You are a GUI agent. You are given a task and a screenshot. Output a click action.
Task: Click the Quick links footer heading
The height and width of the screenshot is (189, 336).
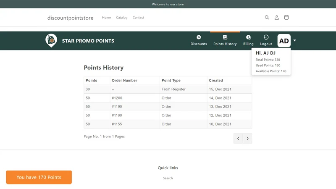168,168
